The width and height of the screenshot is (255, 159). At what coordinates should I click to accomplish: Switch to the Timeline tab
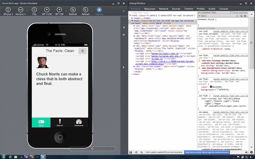[189, 9]
